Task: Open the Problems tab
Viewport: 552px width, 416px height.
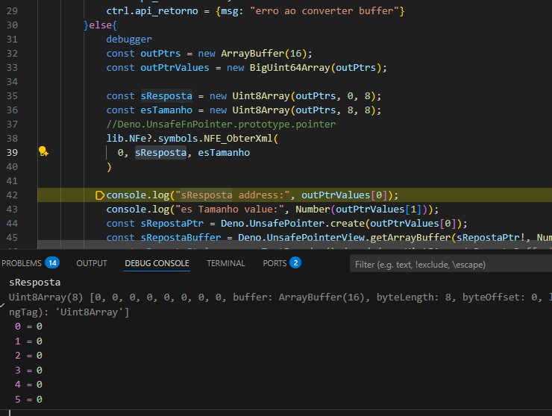Action: 21,263
